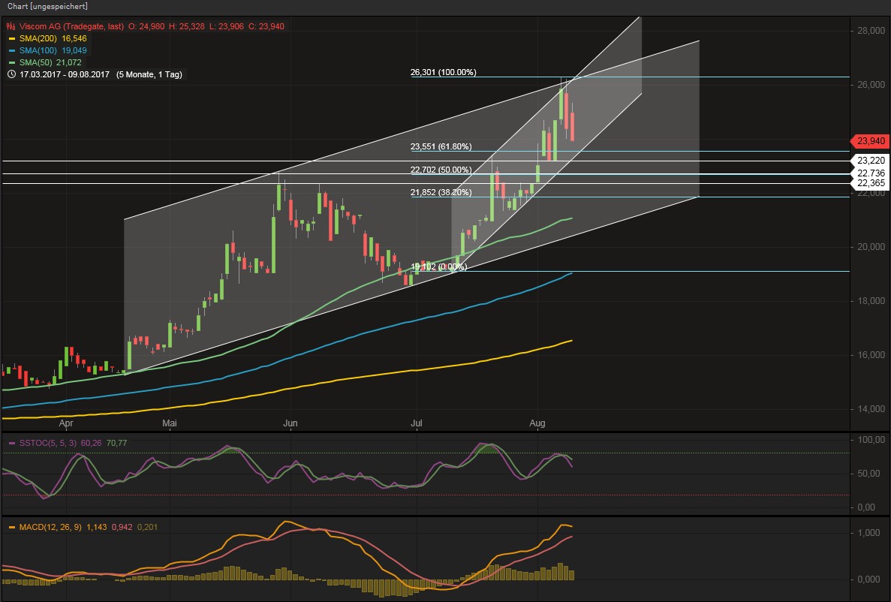891x602 pixels.
Task: Click the yellow SMA(200) color marker
Action: [x=11, y=38]
